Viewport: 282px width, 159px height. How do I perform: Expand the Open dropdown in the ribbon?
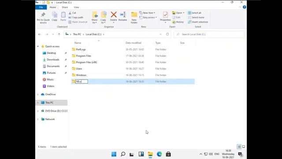coord(178,13)
